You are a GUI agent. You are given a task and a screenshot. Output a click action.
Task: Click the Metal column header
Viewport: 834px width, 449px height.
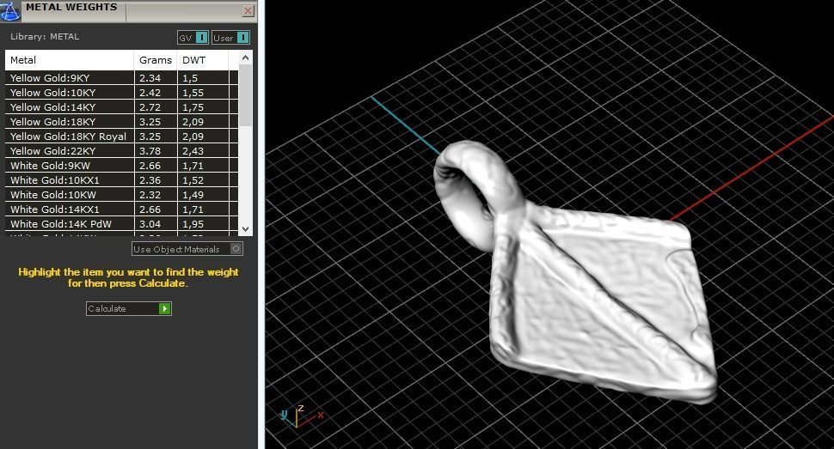(x=69, y=60)
